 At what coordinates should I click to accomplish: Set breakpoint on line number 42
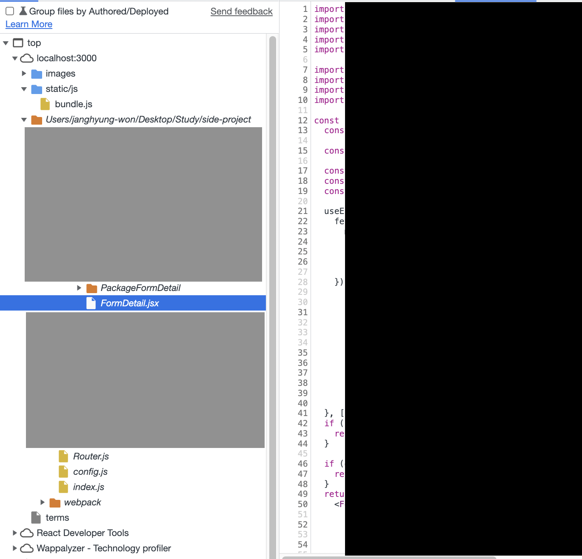pyautogui.click(x=302, y=423)
